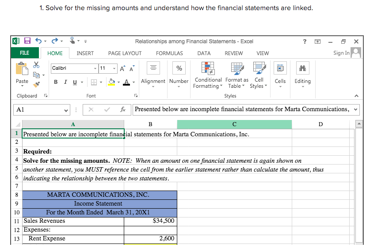Apply yellow Fill Color bucket
389x251 pixels.
tap(111, 82)
